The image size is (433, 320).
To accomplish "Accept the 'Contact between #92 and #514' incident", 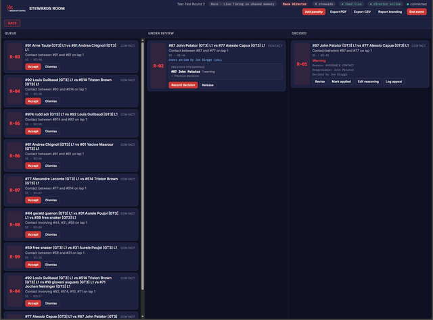I will pyautogui.click(x=33, y=101).
